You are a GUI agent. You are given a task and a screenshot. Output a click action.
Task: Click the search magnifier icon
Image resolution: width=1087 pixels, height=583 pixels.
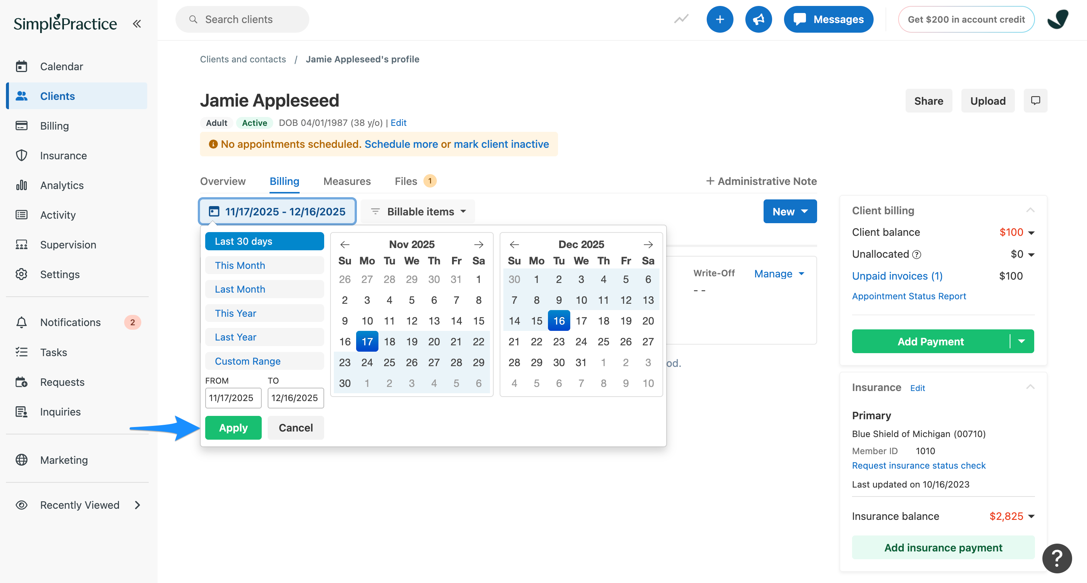point(193,19)
